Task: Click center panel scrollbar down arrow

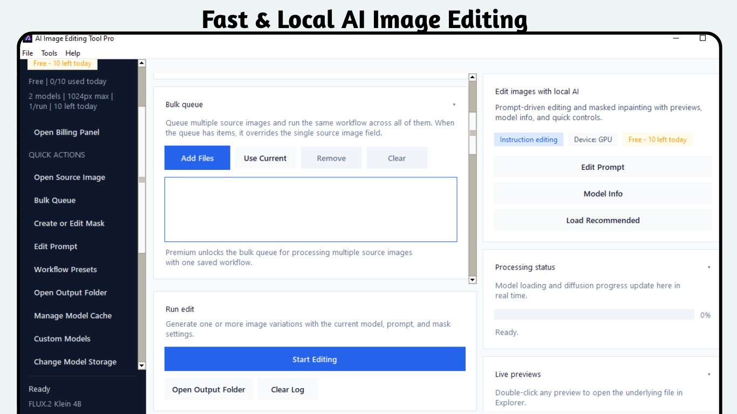Action: 473,280
